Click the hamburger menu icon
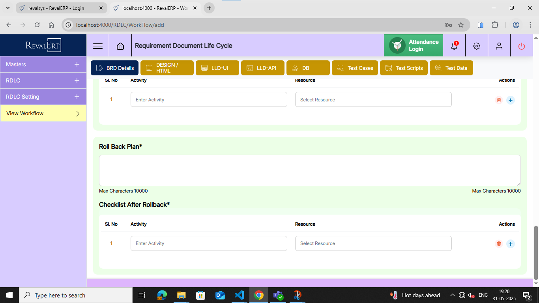Image resolution: width=539 pixels, height=303 pixels. tap(97, 46)
